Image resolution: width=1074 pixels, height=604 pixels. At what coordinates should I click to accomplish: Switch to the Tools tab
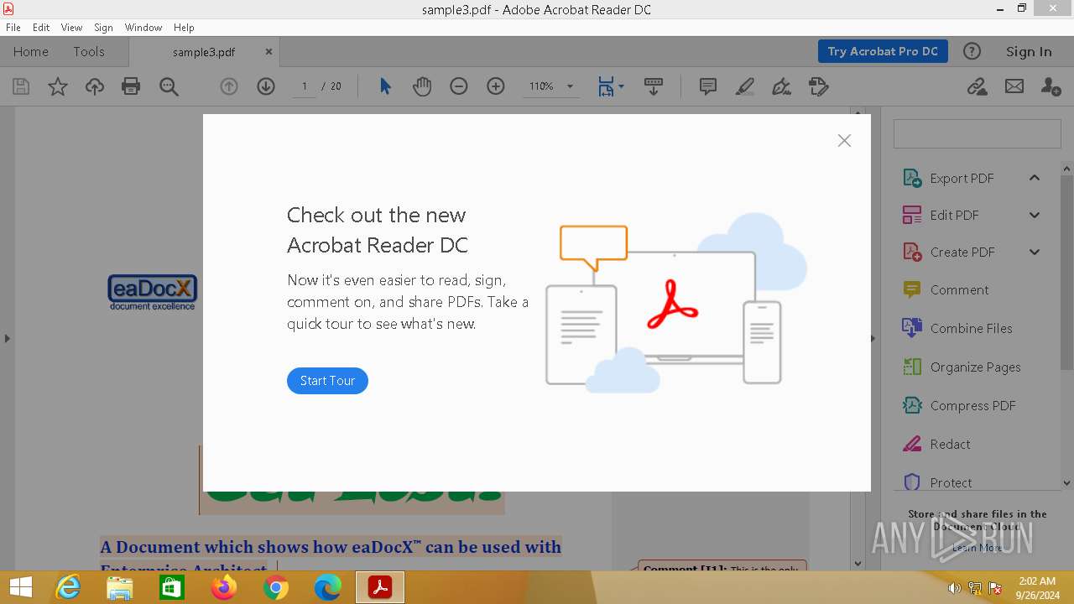pos(89,51)
